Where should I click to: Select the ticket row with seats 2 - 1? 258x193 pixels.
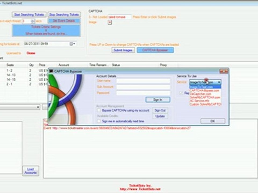pos(24,84)
